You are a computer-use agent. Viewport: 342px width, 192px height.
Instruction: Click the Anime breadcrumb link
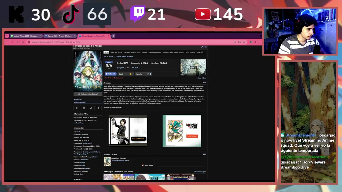point(111,56)
